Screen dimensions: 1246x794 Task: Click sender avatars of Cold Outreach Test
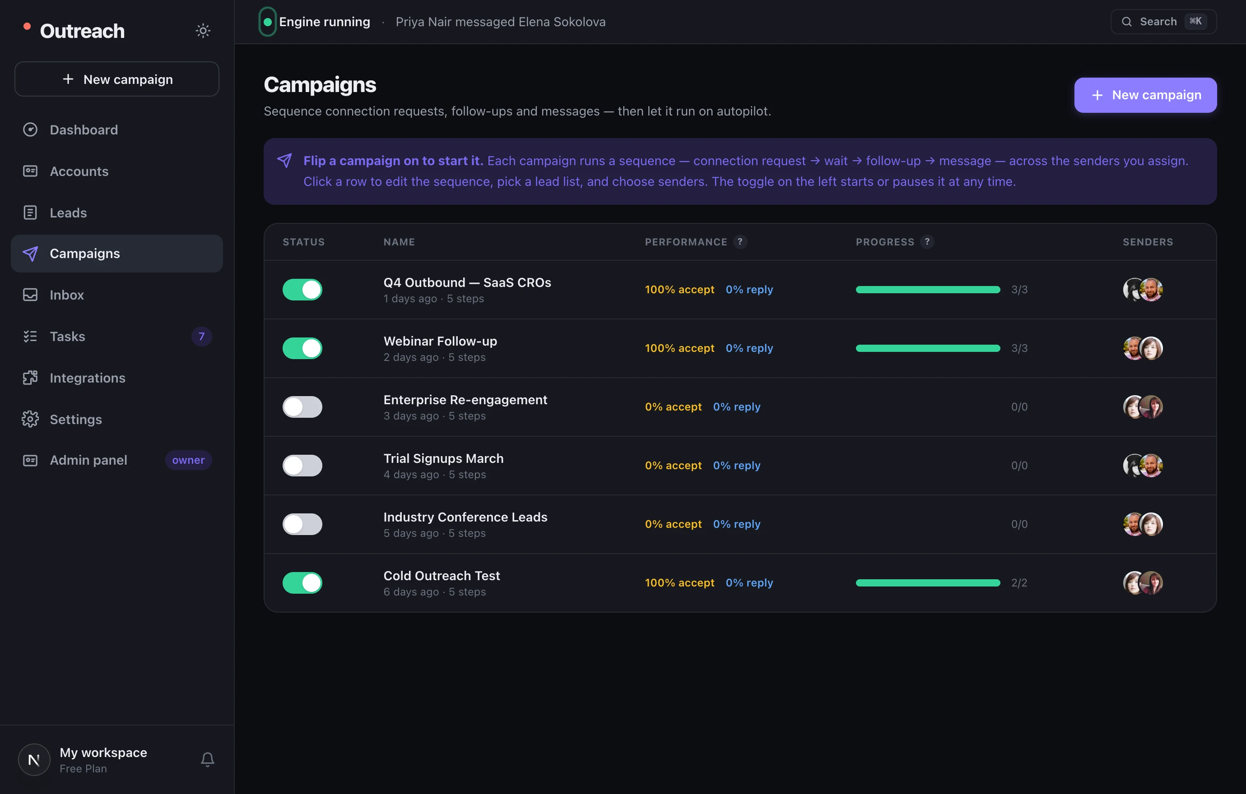(x=1143, y=582)
